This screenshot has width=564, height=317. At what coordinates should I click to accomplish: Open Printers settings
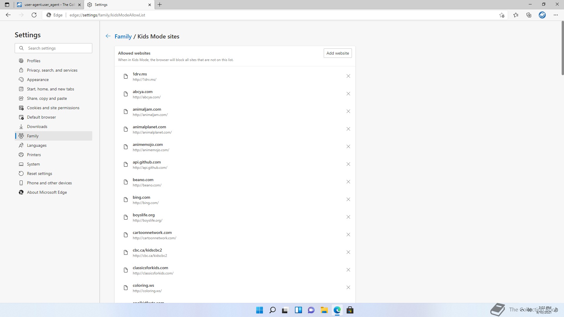[x=53, y=155]
